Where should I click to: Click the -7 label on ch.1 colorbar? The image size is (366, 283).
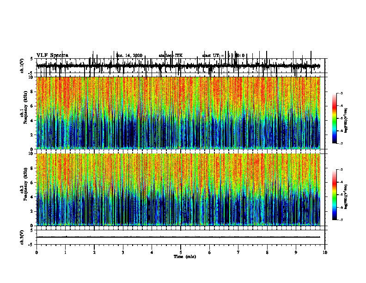click(x=341, y=143)
